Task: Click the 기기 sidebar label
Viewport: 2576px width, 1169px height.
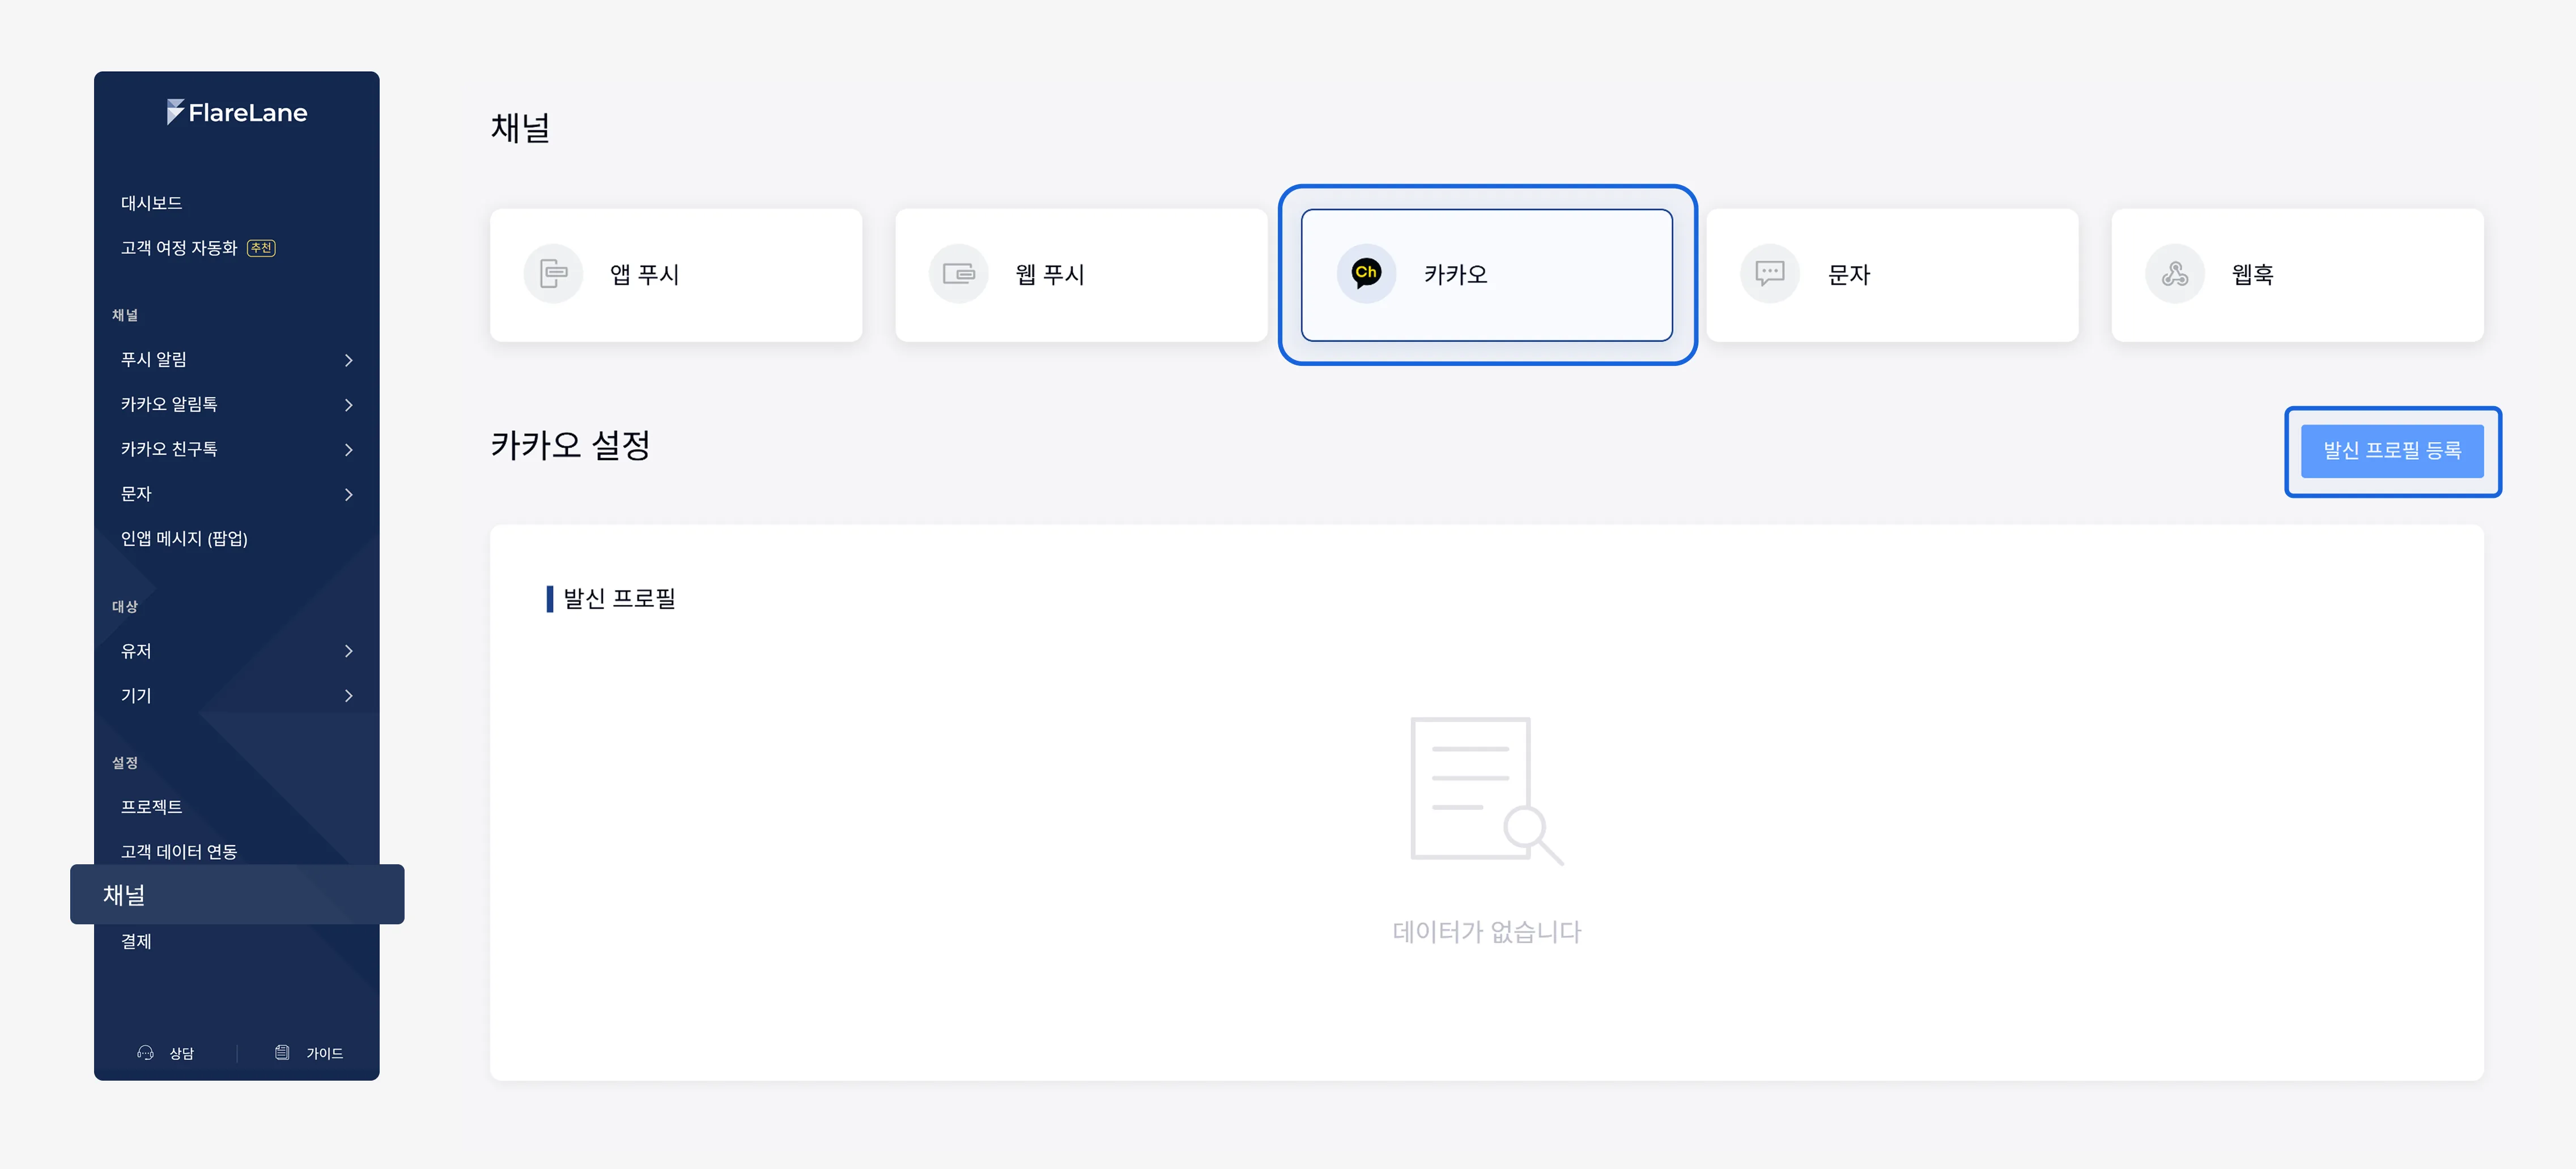Action: [x=136, y=697]
